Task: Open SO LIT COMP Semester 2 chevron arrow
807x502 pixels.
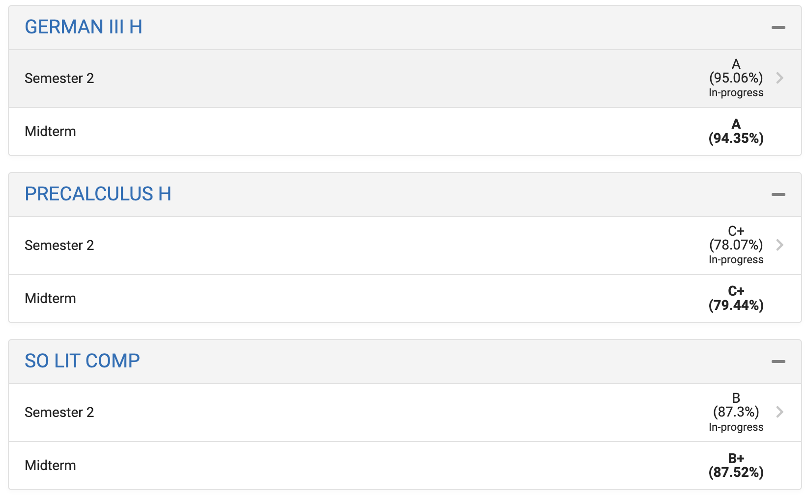Action: (779, 412)
